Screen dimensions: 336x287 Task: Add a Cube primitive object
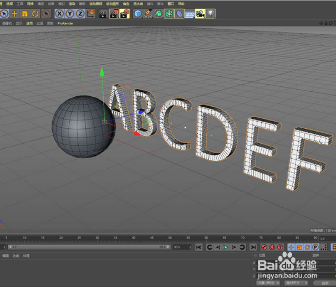pyautogui.click(x=138, y=14)
